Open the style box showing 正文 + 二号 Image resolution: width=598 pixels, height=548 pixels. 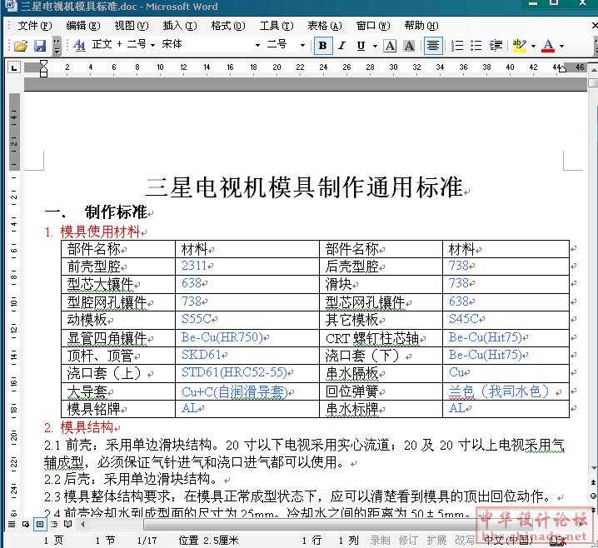pos(123,45)
